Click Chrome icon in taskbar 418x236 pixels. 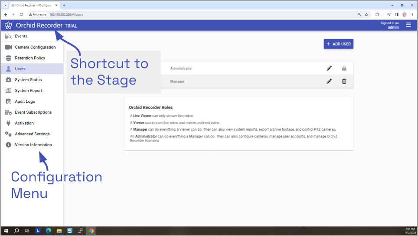tap(91, 231)
